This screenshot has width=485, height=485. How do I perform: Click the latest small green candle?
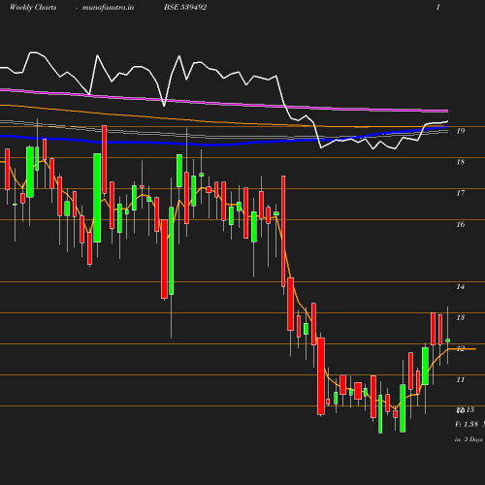click(448, 340)
